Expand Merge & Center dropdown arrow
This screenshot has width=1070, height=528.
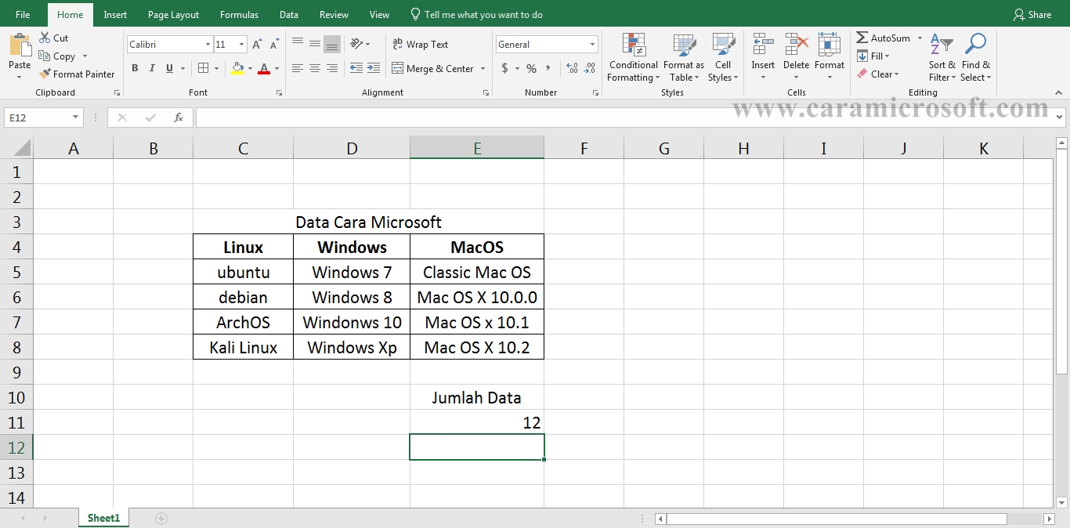483,69
